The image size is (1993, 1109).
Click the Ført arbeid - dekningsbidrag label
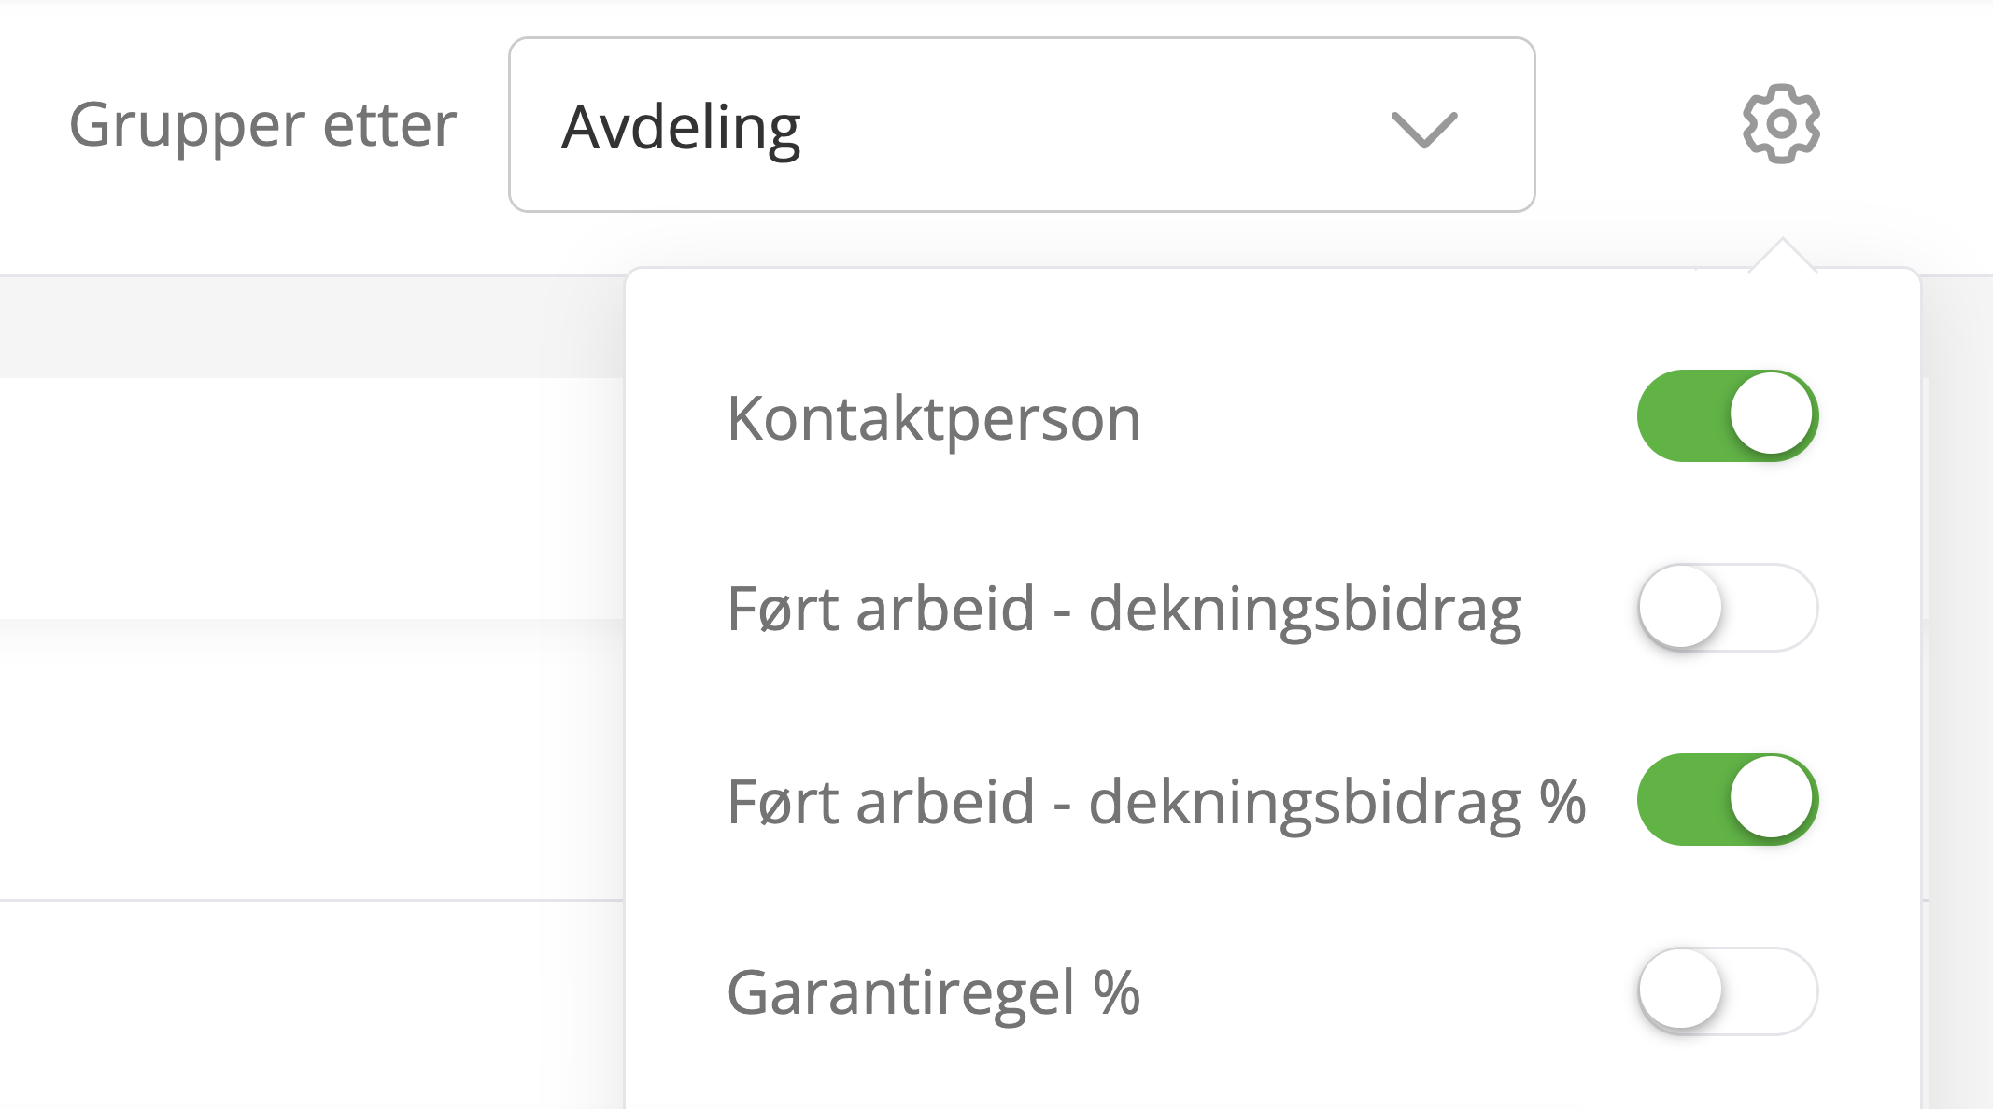[1124, 610]
